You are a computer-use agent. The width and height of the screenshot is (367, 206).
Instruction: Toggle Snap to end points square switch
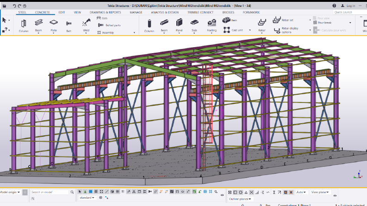point(235,192)
